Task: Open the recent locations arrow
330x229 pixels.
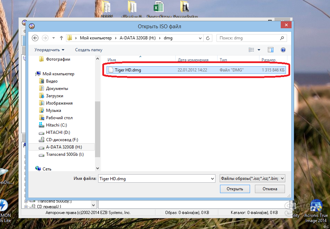Action: click(53, 38)
